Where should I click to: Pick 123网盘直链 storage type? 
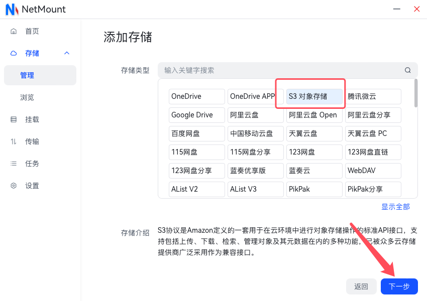pyautogui.click(x=373, y=152)
